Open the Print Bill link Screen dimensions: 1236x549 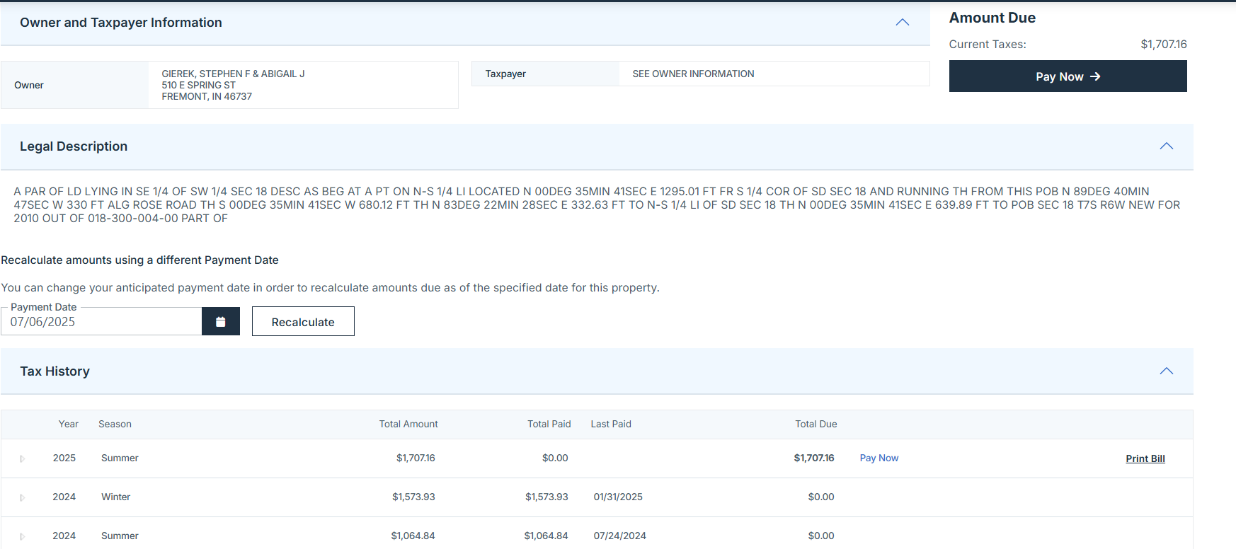click(x=1145, y=458)
